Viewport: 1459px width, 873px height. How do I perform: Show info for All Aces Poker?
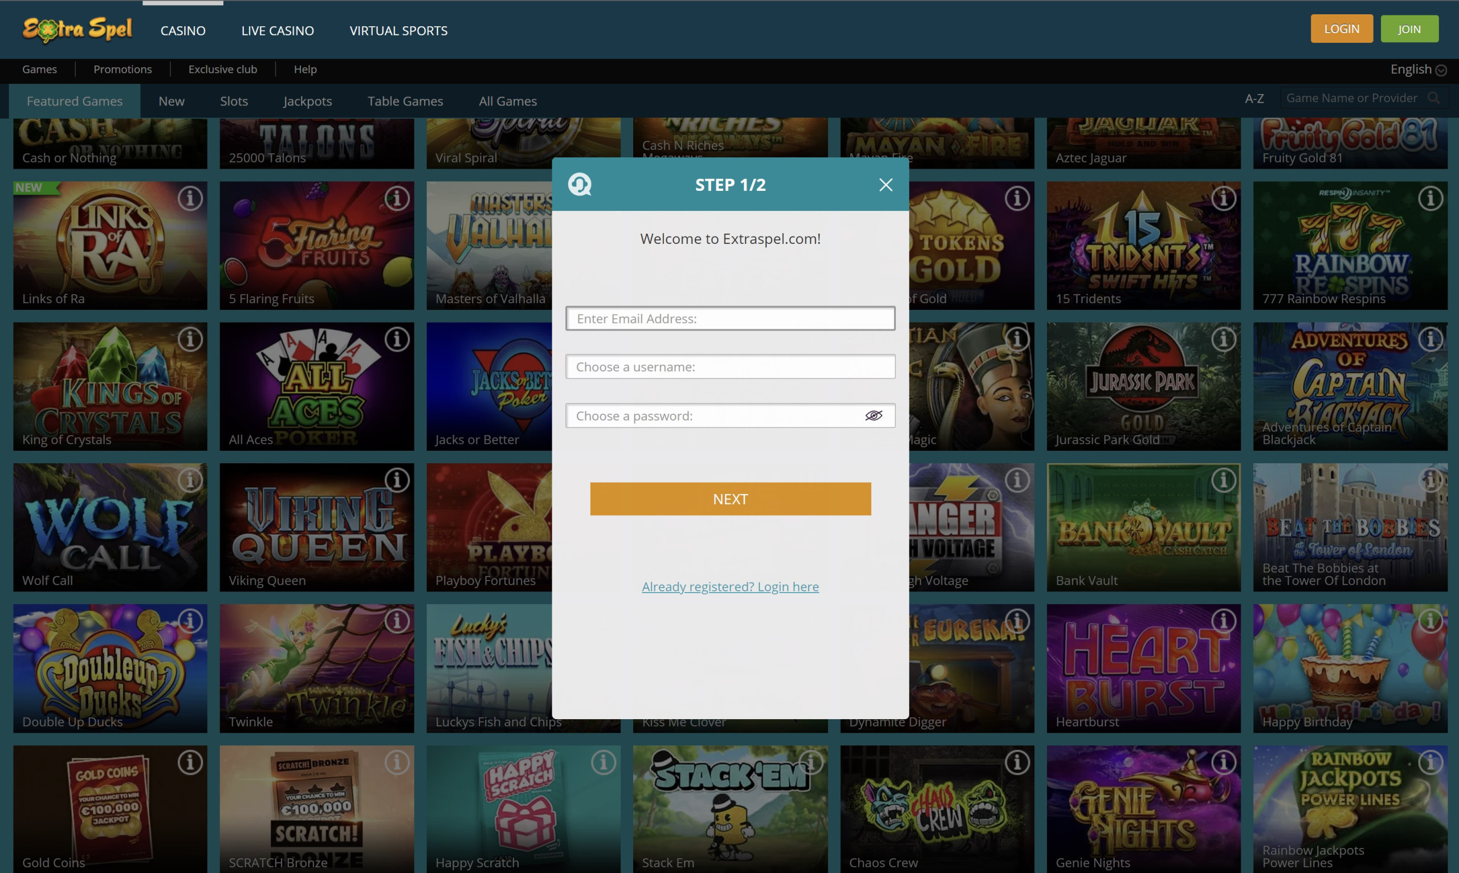tap(397, 340)
